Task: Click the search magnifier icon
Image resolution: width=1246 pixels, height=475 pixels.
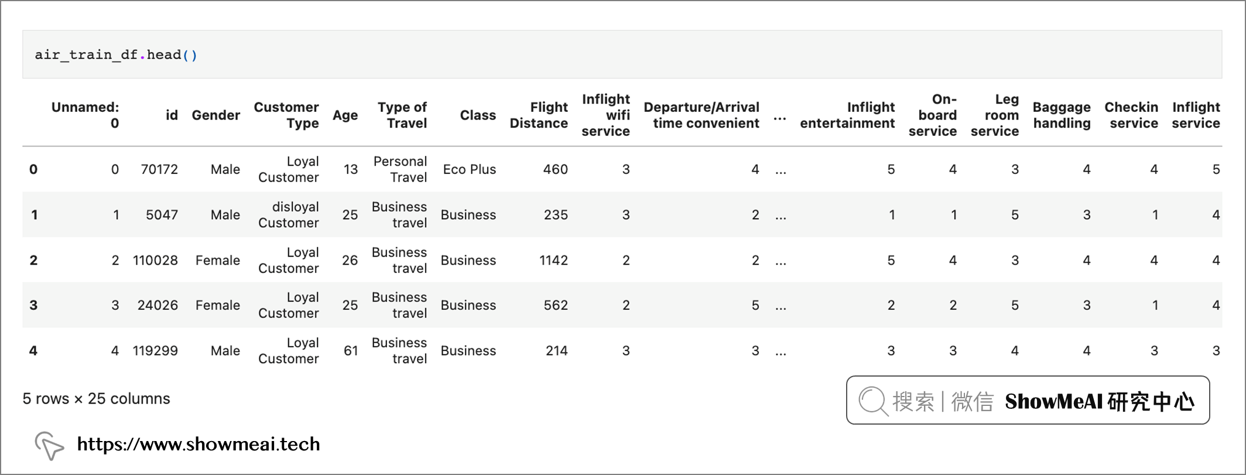Action: [x=874, y=401]
